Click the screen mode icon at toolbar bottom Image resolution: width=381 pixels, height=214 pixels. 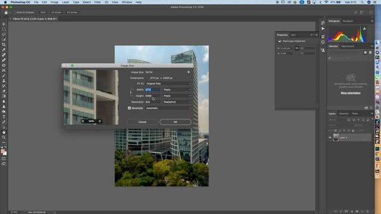point(4,164)
